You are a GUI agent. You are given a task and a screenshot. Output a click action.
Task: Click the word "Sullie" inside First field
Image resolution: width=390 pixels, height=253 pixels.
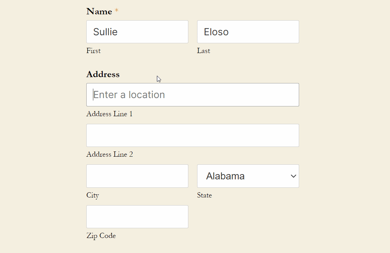tap(105, 32)
